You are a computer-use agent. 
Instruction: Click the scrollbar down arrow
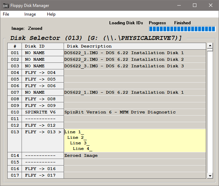(210, 176)
